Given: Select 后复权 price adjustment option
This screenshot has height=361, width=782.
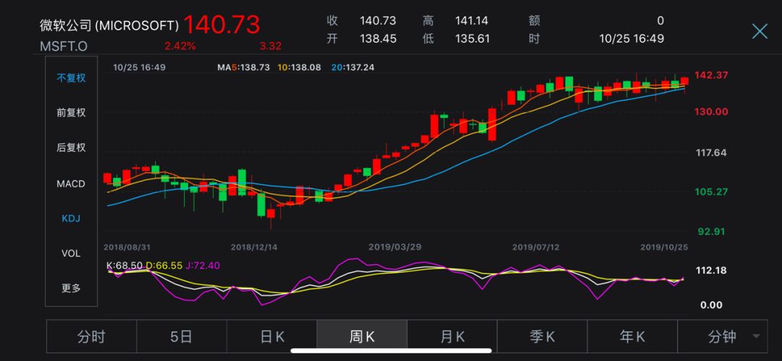Looking at the screenshot, I should point(71,148).
